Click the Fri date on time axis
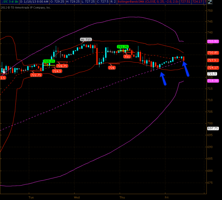Screen dimensions: 222x200 point(167,197)
